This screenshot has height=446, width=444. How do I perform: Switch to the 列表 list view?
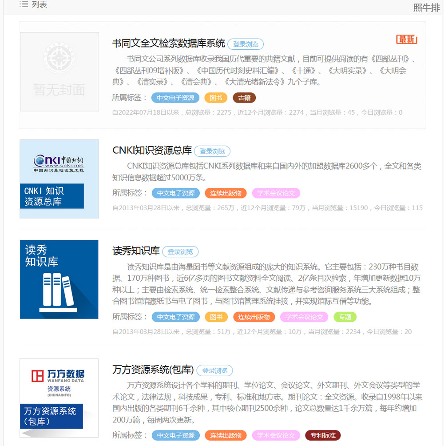(33, 4)
